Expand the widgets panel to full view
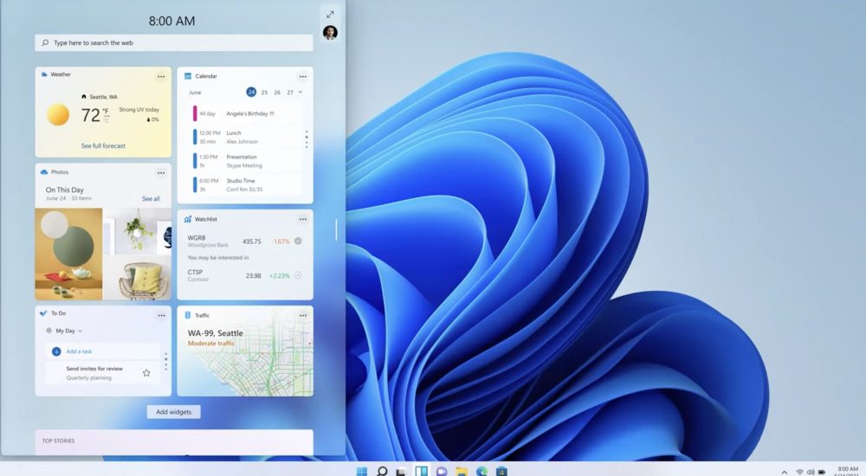Viewport: 866px width, 476px height. (330, 14)
